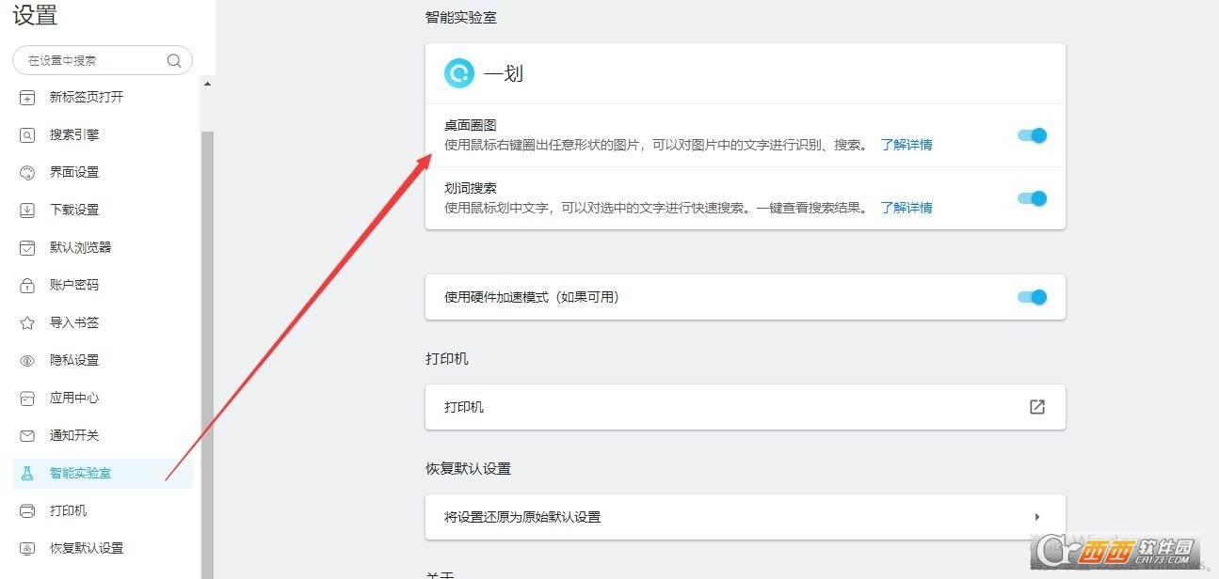The width and height of the screenshot is (1219, 579).
Task: Toggle 使用硬件加速模式 switch off
Action: click(x=1032, y=297)
